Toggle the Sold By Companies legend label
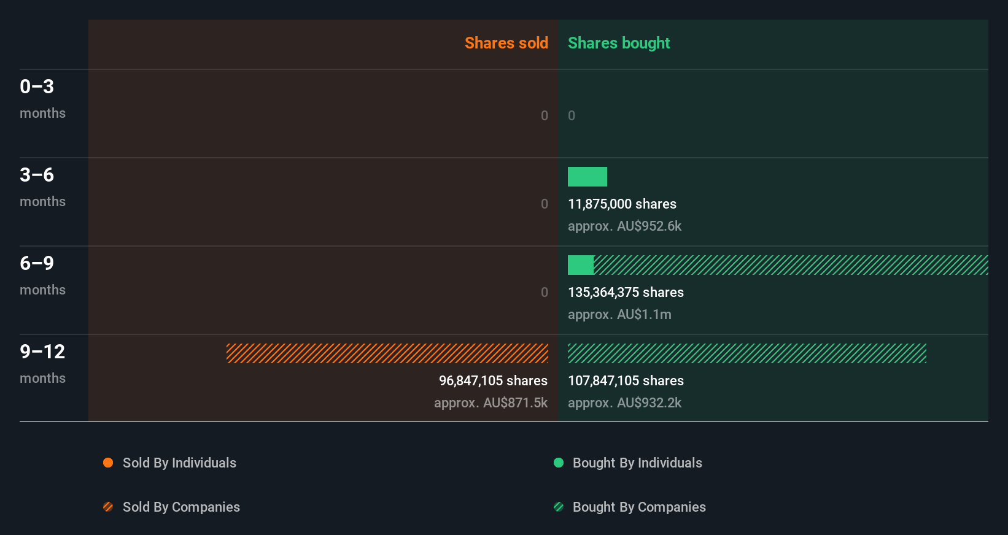Screen dimensions: 1008x535 tap(181, 507)
